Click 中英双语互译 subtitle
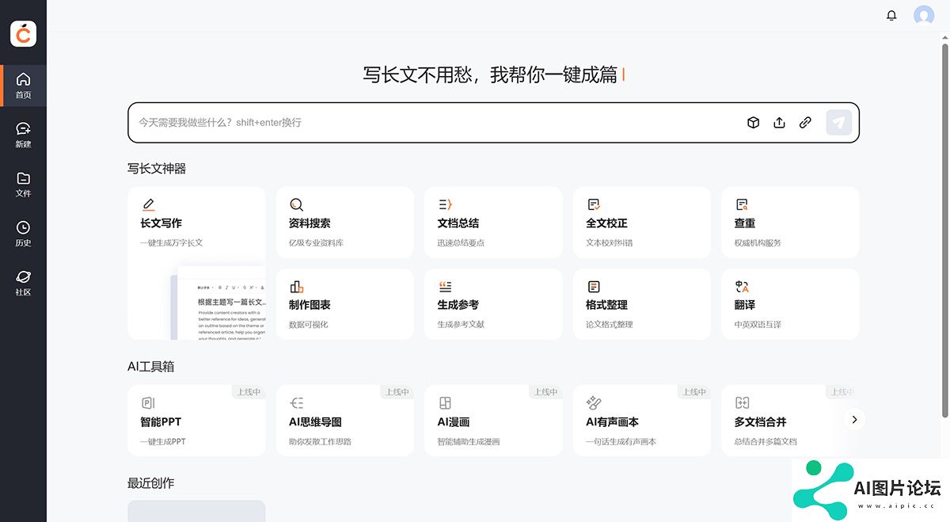 tap(758, 324)
